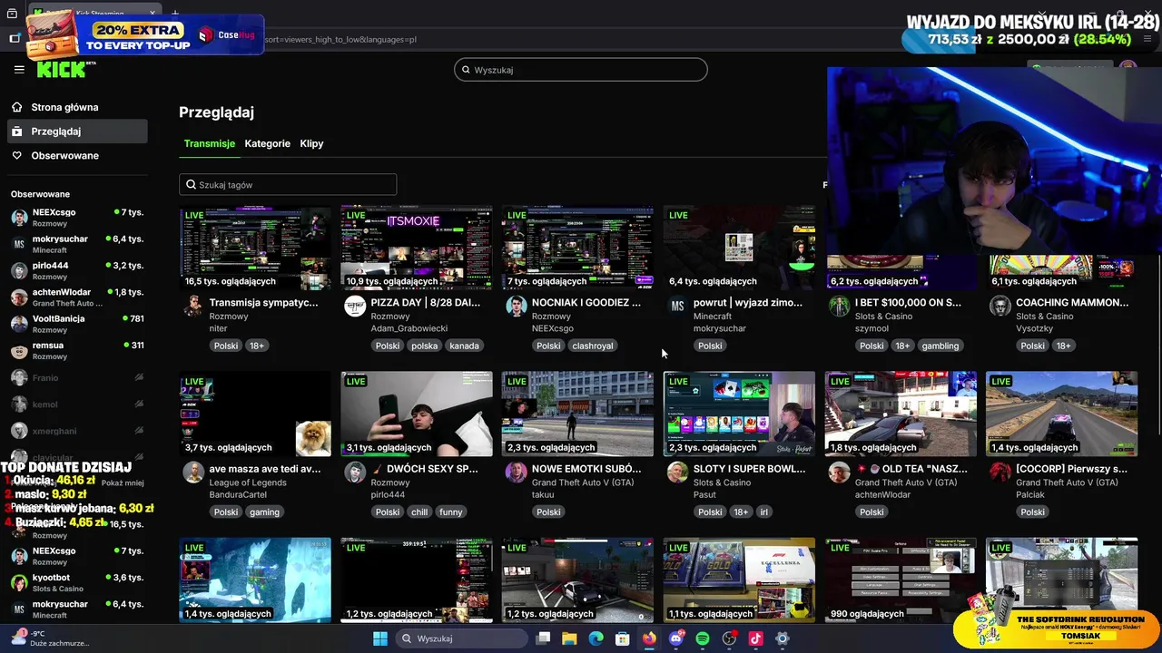1162x653 pixels.
Task: Click the avatar on the NOCNIAK I GOODIEZ card
Action: pos(516,306)
